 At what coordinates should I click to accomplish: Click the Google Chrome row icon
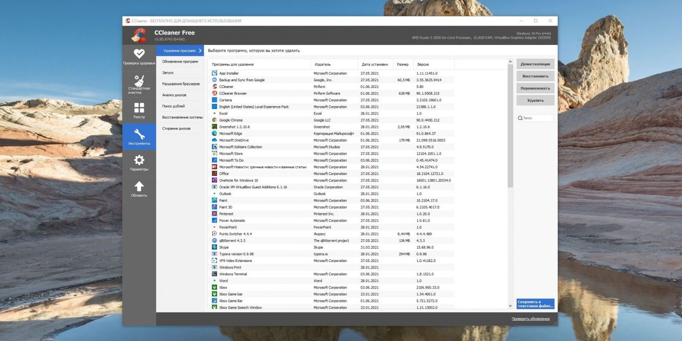pyautogui.click(x=214, y=120)
